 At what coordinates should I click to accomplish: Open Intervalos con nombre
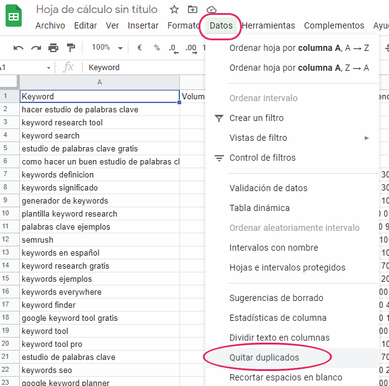[292, 248]
